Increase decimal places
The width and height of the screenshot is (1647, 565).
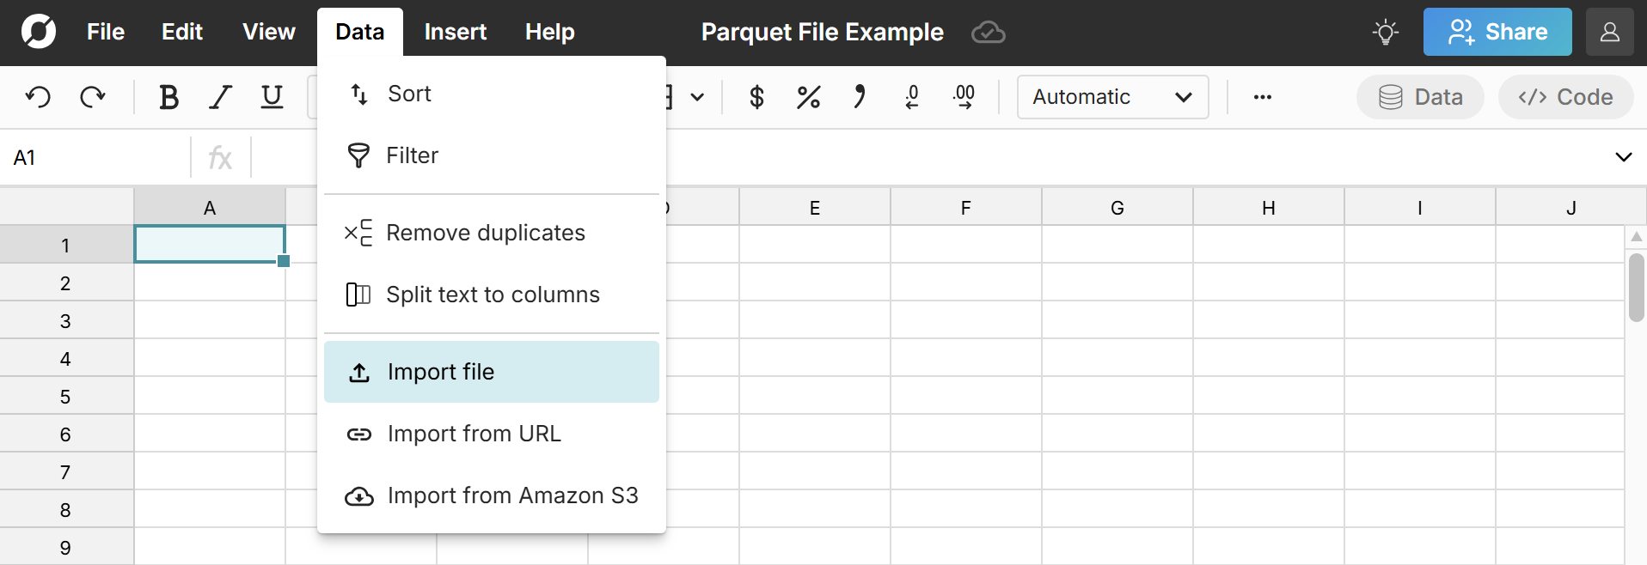964,97
